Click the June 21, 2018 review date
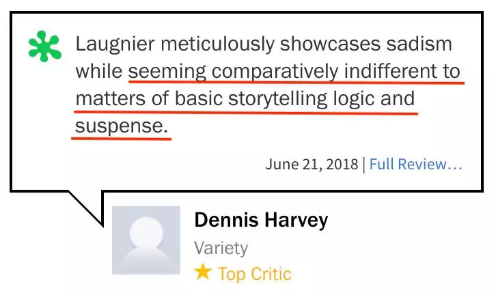496x295 pixels. [312, 165]
